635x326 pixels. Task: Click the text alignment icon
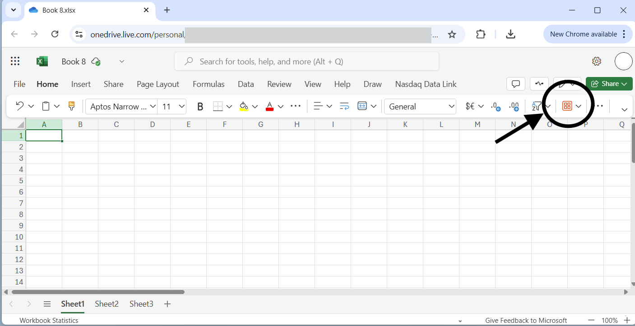[318, 106]
